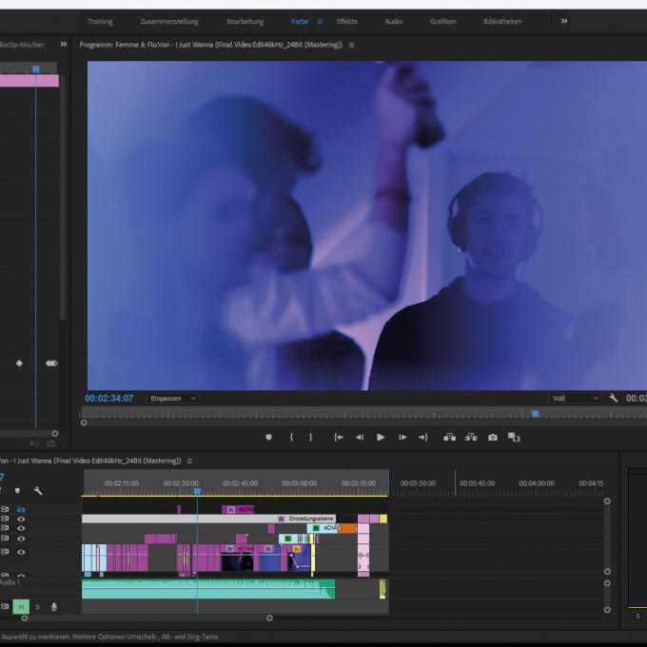Screen dimensions: 647x647
Task: Select the orange clip in the timeline
Action: tap(347, 528)
